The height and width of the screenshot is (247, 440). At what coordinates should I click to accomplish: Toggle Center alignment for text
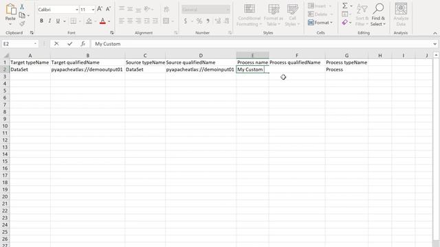click(x=130, y=21)
